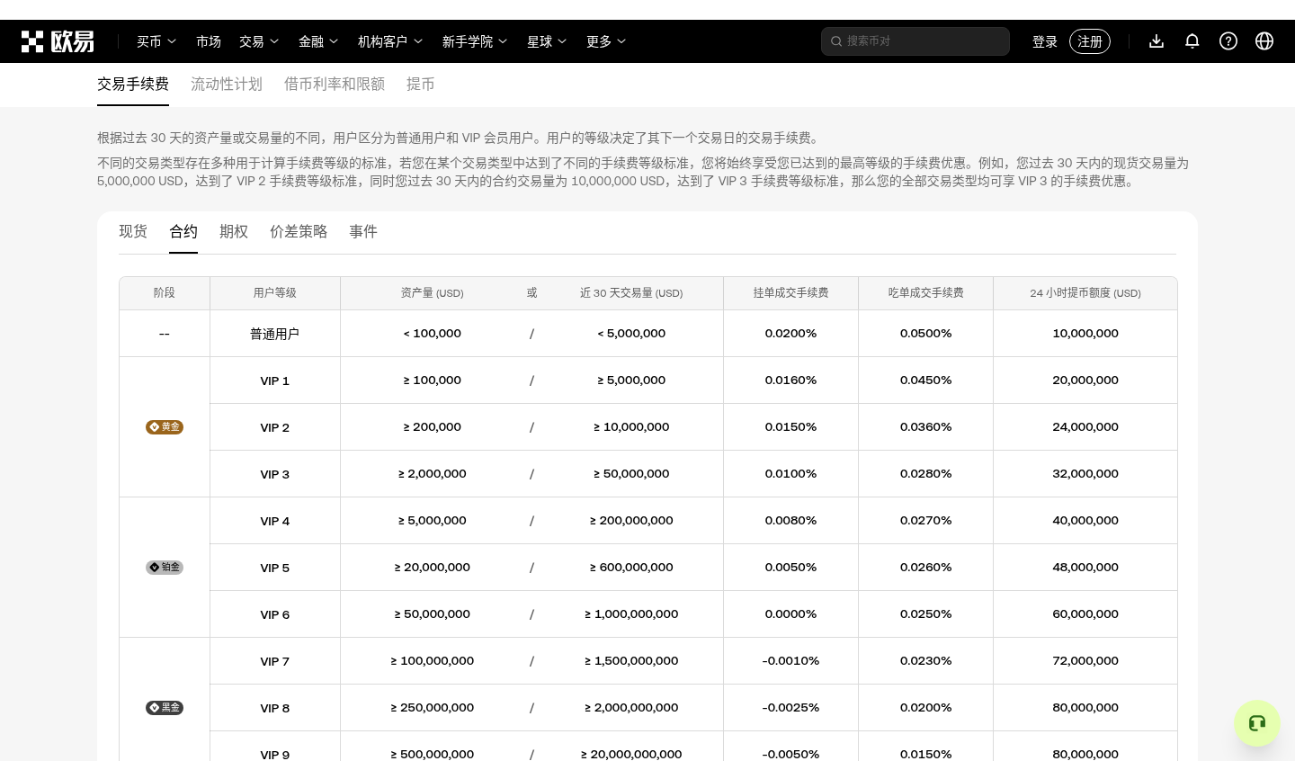Click the 注册 register button
This screenshot has height=761, width=1295.
pos(1090,41)
